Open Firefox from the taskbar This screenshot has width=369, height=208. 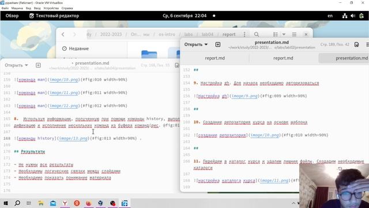click(x=89, y=203)
